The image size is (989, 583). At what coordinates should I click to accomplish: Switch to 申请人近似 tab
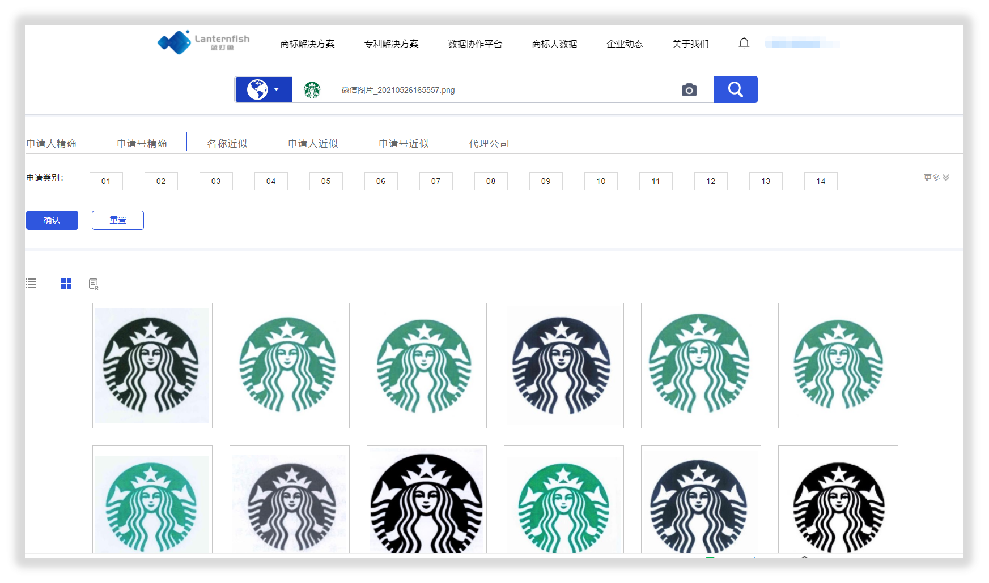(313, 144)
